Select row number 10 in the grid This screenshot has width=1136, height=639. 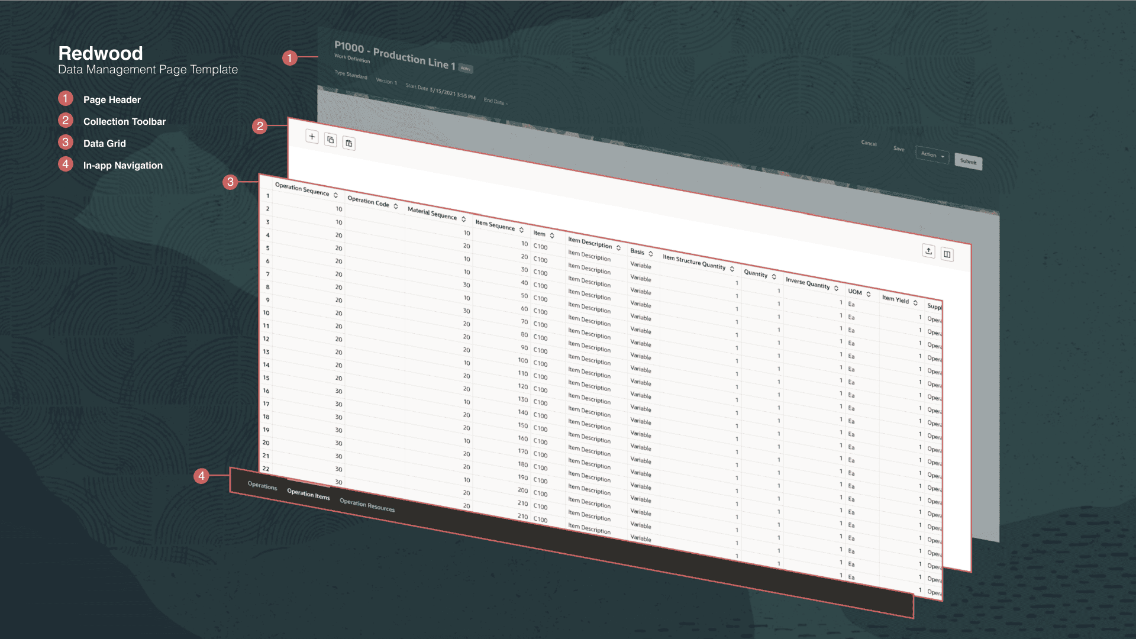[266, 313]
